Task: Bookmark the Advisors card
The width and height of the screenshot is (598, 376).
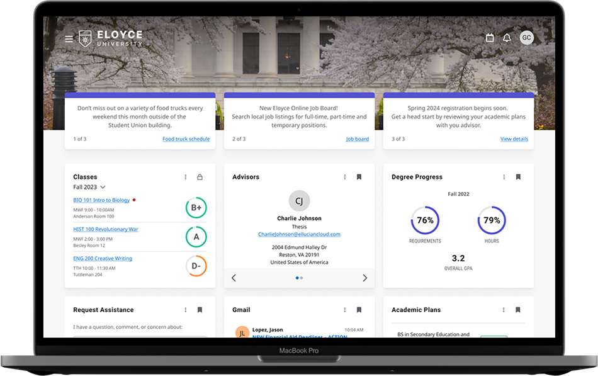Action: point(359,177)
